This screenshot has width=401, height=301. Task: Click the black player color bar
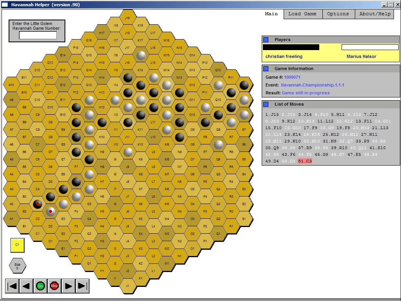pyautogui.click(x=291, y=47)
